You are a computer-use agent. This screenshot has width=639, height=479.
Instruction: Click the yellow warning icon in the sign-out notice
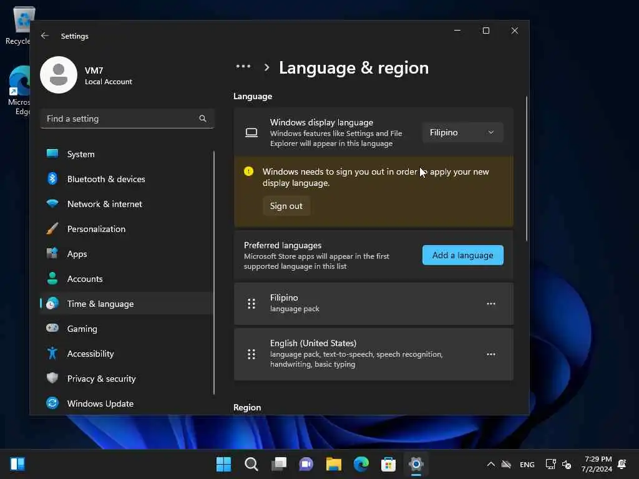[248, 172]
